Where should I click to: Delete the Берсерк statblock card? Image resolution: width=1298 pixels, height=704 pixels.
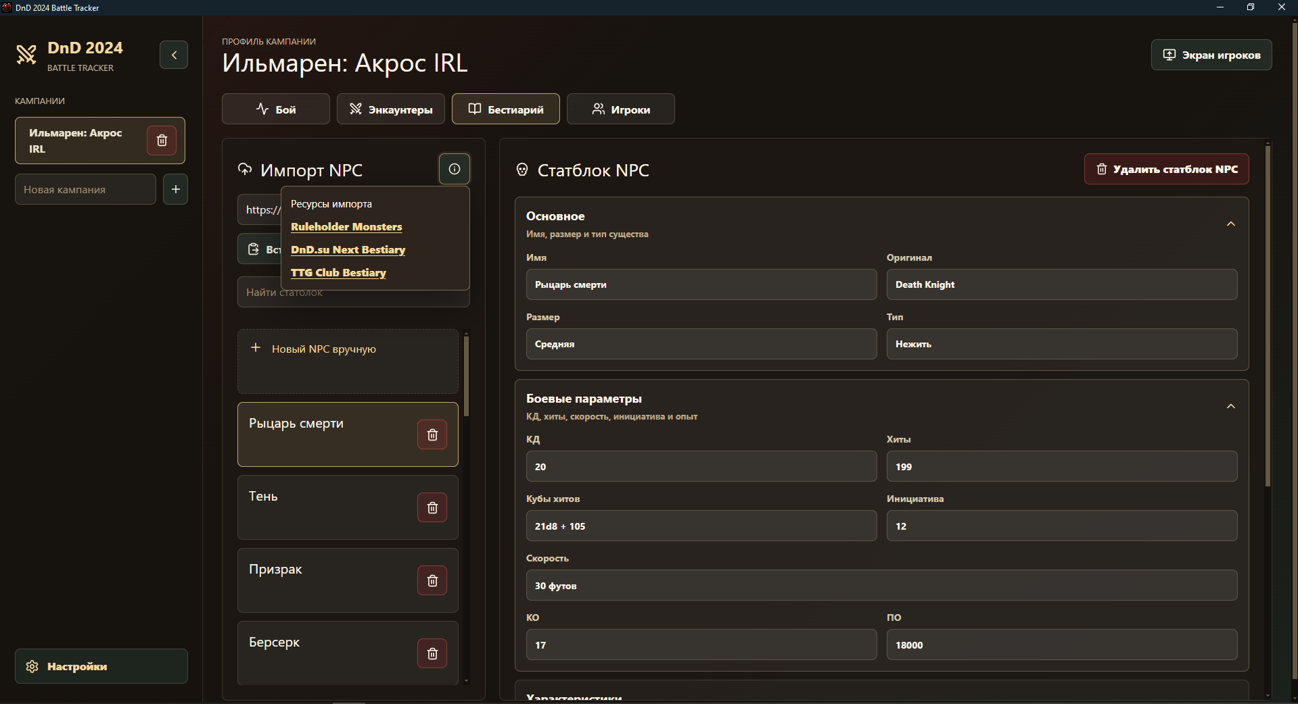(432, 653)
